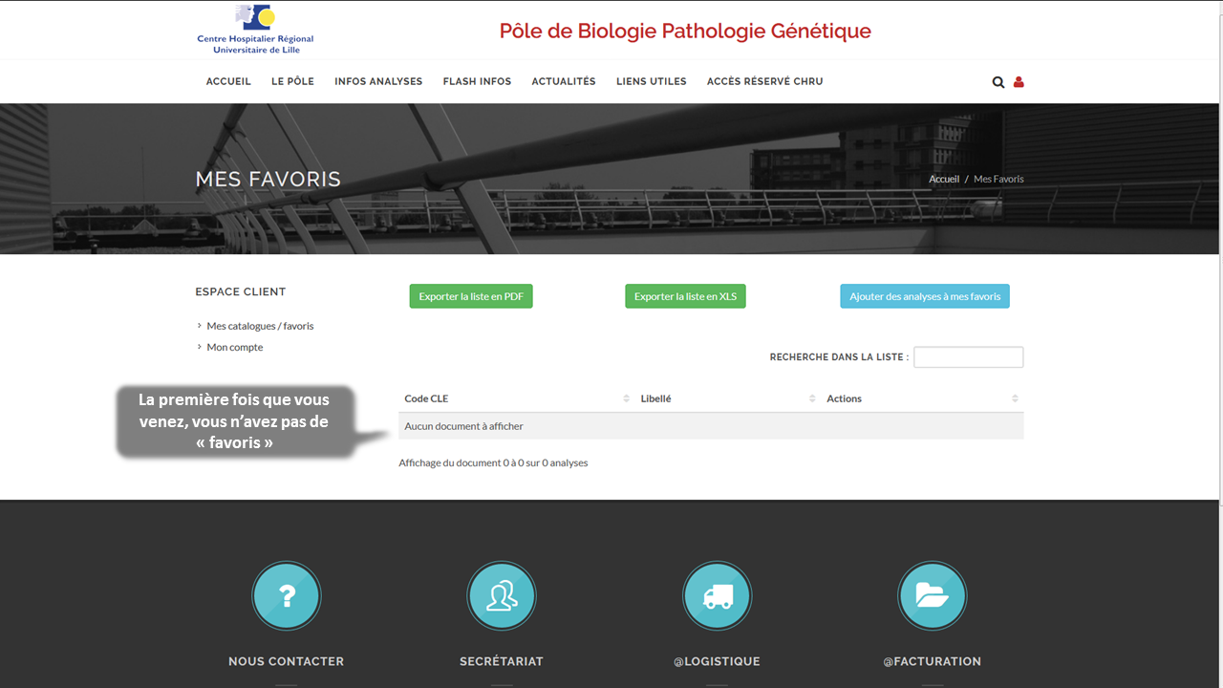1223x688 pixels.
Task: Open the Secrétariat person icon
Action: (502, 595)
